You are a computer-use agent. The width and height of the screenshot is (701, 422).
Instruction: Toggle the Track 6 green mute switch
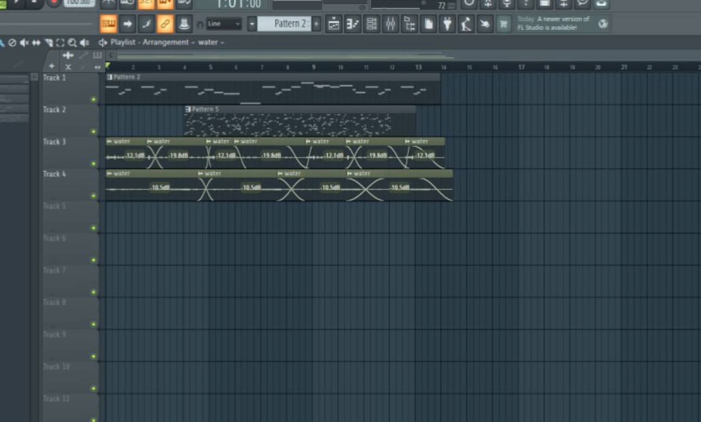coord(93,260)
